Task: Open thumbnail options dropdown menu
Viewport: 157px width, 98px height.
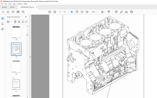Action: (x=9, y=22)
